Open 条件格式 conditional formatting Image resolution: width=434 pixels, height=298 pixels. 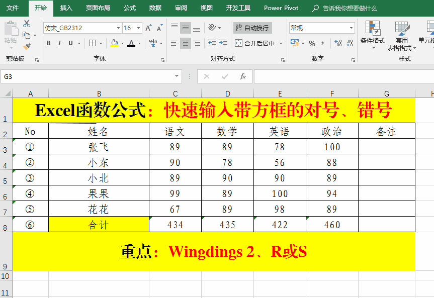coord(373,35)
